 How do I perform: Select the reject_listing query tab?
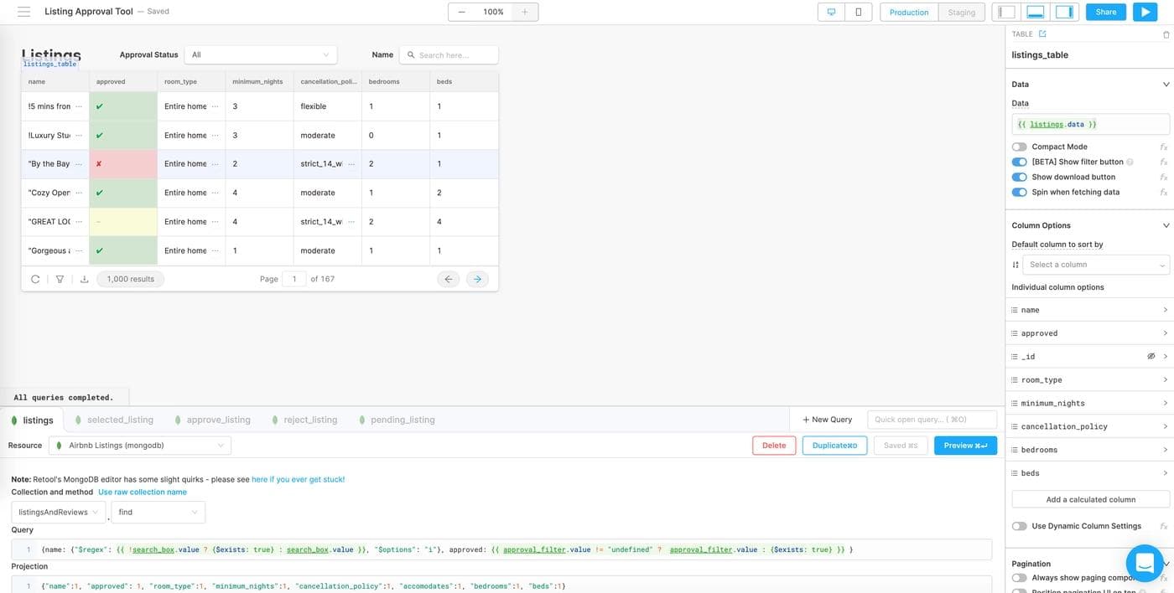coord(309,420)
